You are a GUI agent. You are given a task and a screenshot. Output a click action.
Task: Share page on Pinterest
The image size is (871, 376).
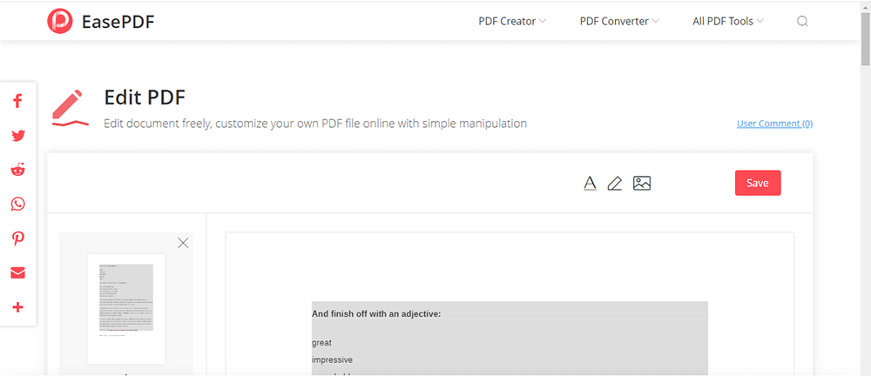click(17, 238)
